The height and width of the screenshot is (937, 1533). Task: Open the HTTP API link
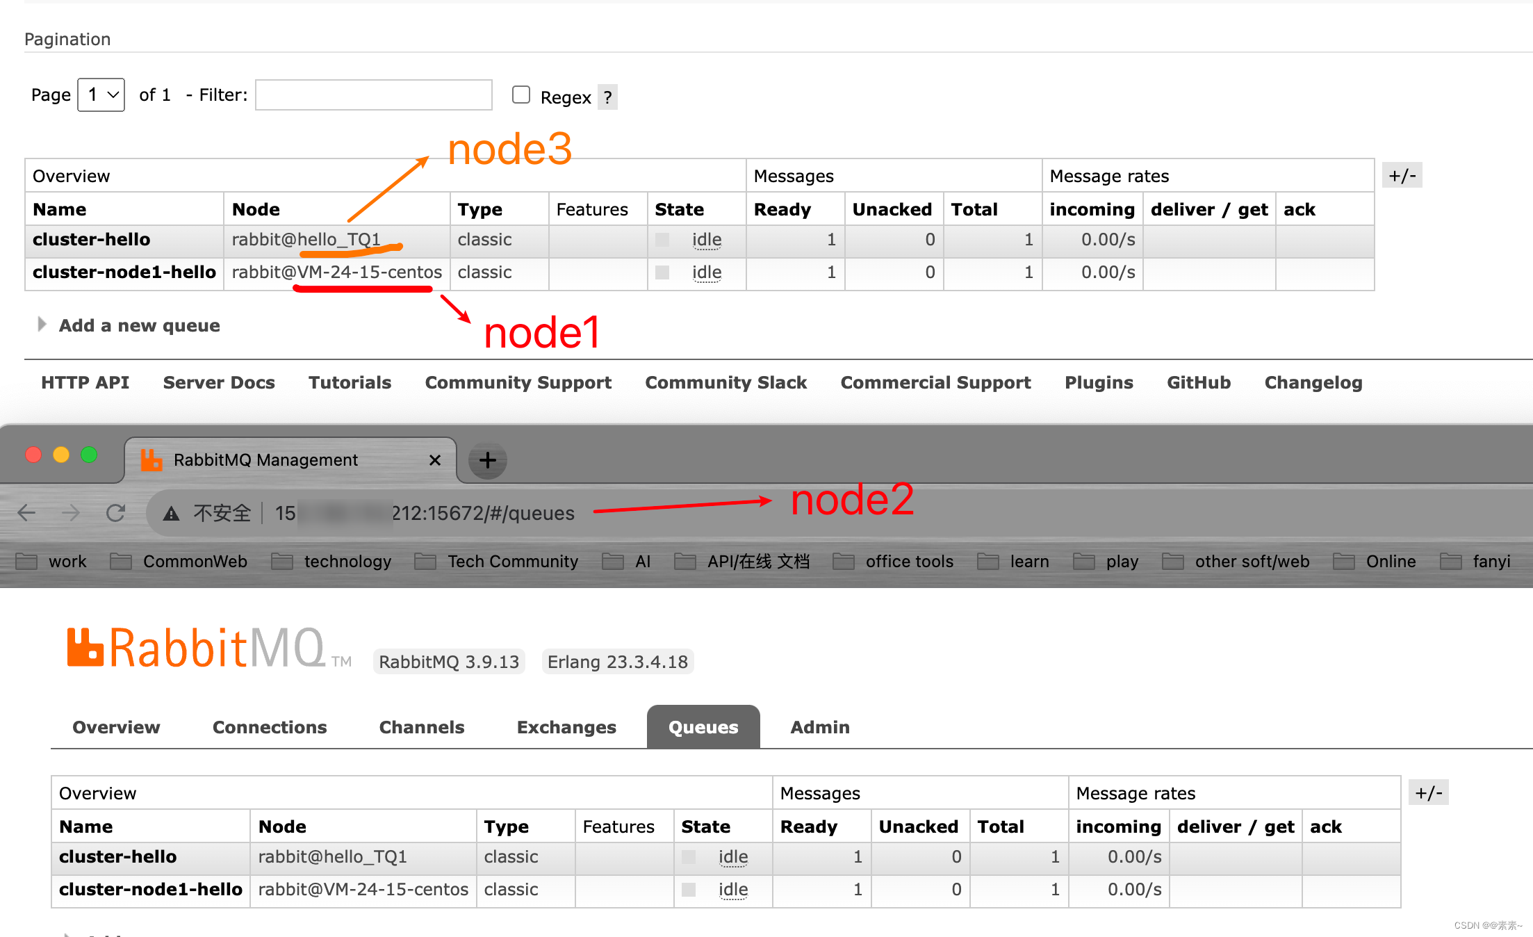coord(85,382)
